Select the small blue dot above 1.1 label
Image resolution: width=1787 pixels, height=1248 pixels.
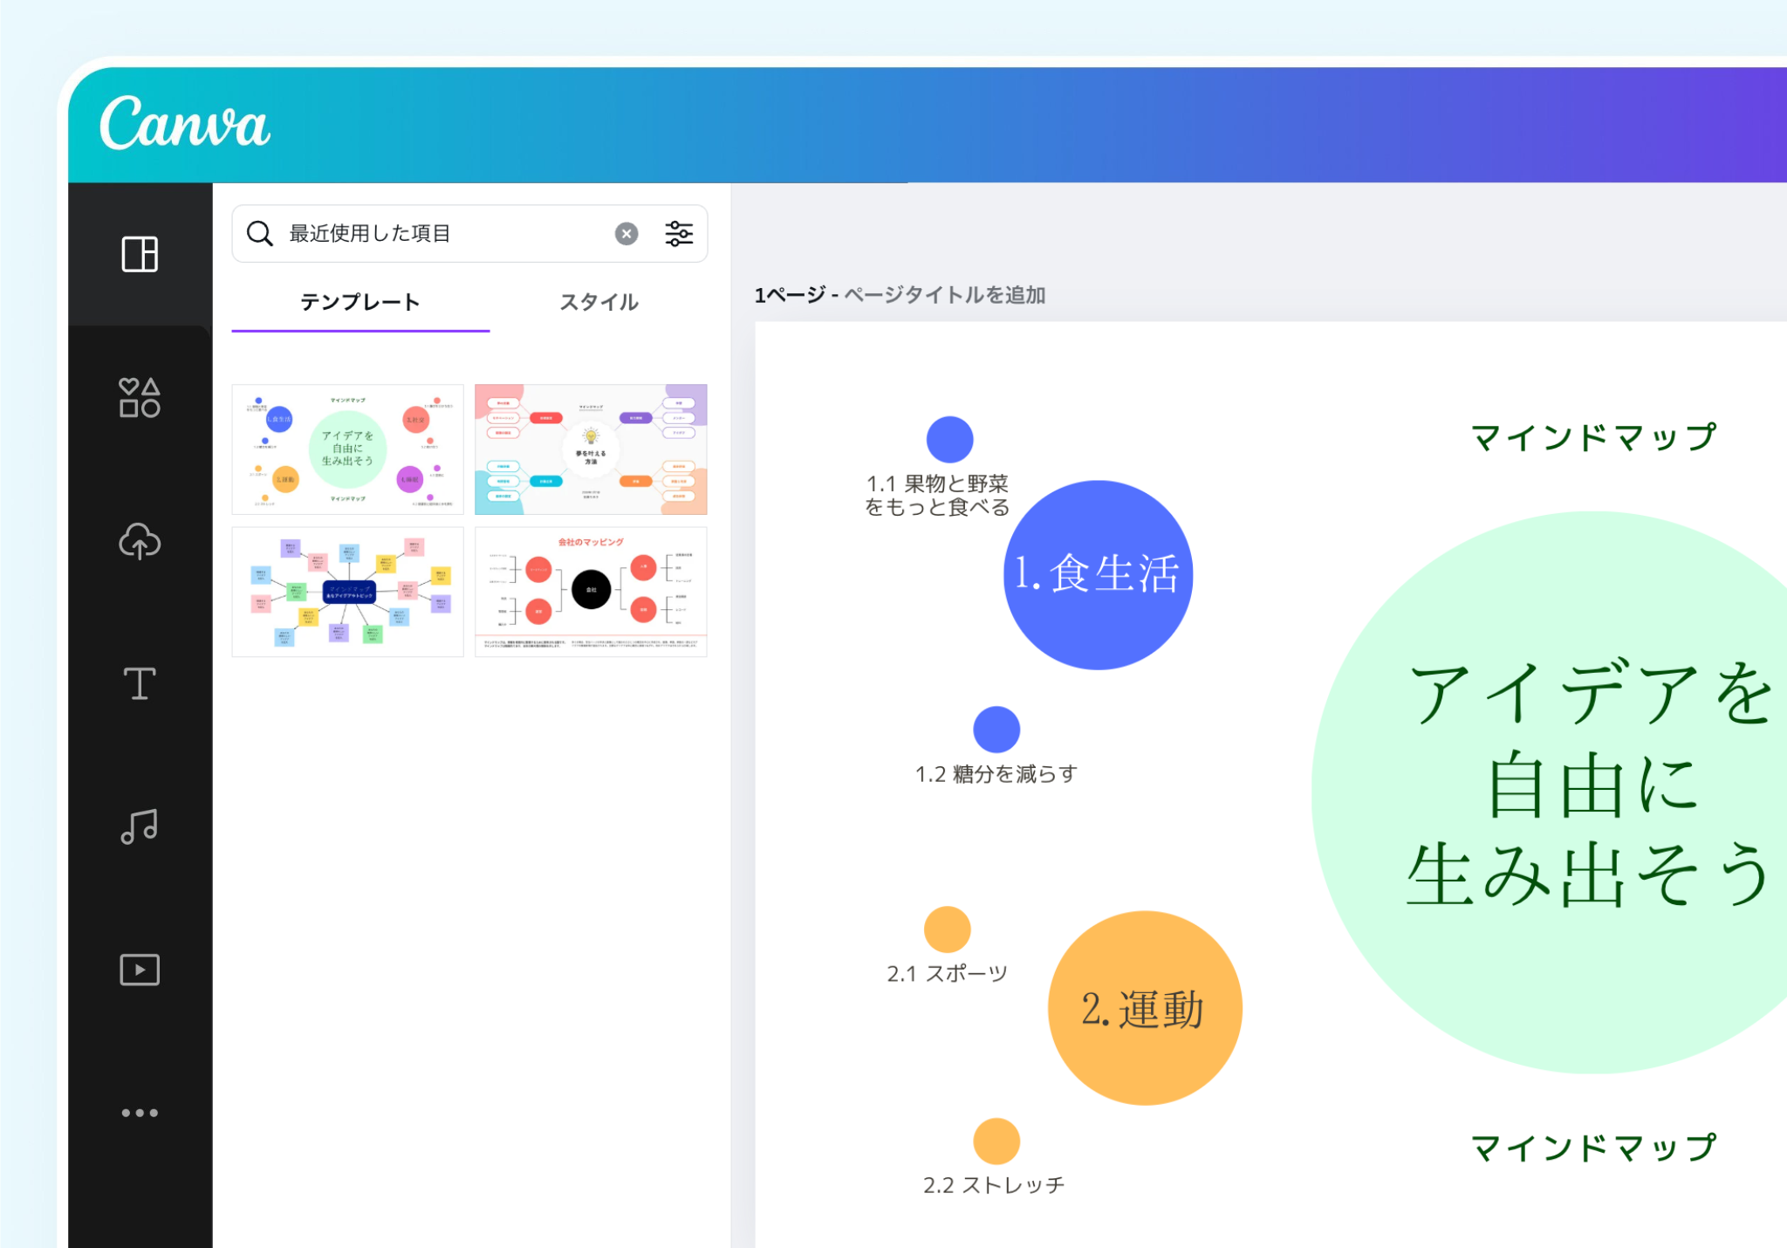click(949, 439)
